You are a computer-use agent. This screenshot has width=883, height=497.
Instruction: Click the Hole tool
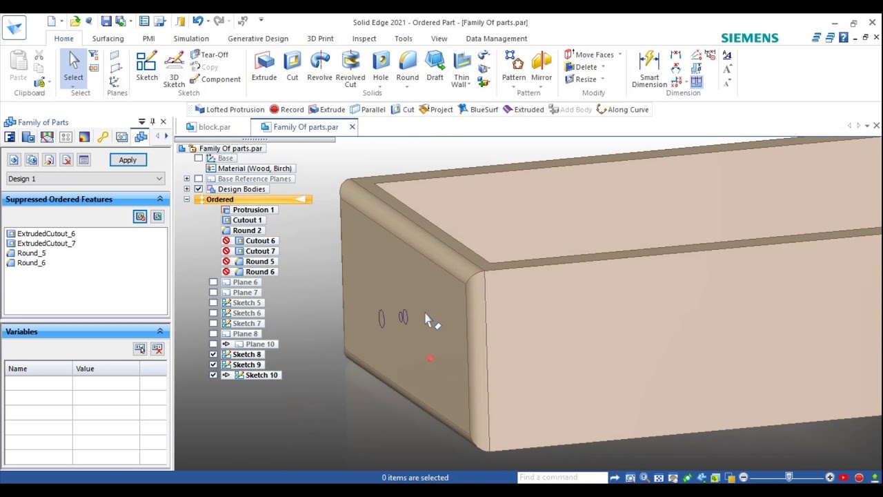381,67
